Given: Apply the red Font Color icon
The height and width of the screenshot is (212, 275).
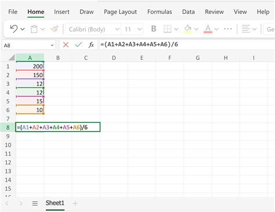Looking at the screenshot, I should 208,29.
